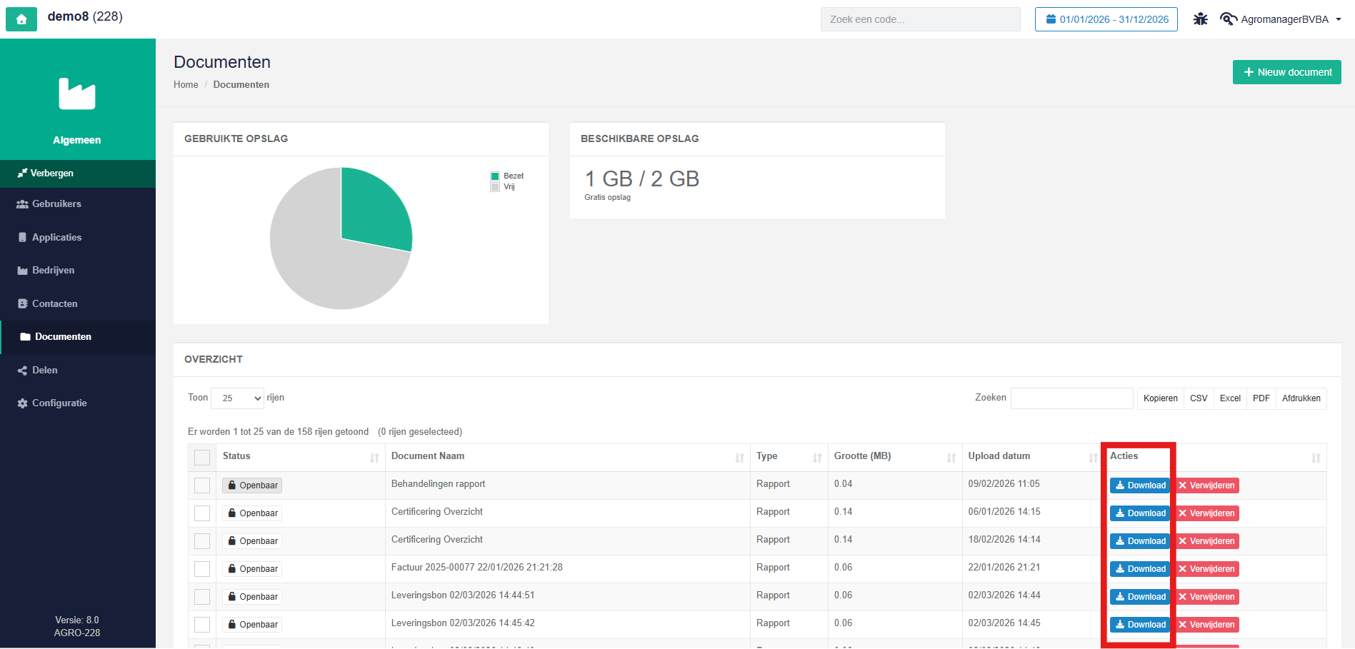Click the Kopieren export button

pos(1161,398)
